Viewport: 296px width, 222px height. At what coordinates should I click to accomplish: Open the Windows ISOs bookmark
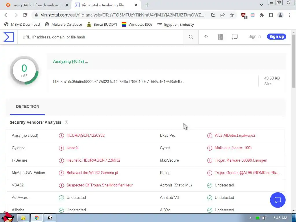(137, 25)
